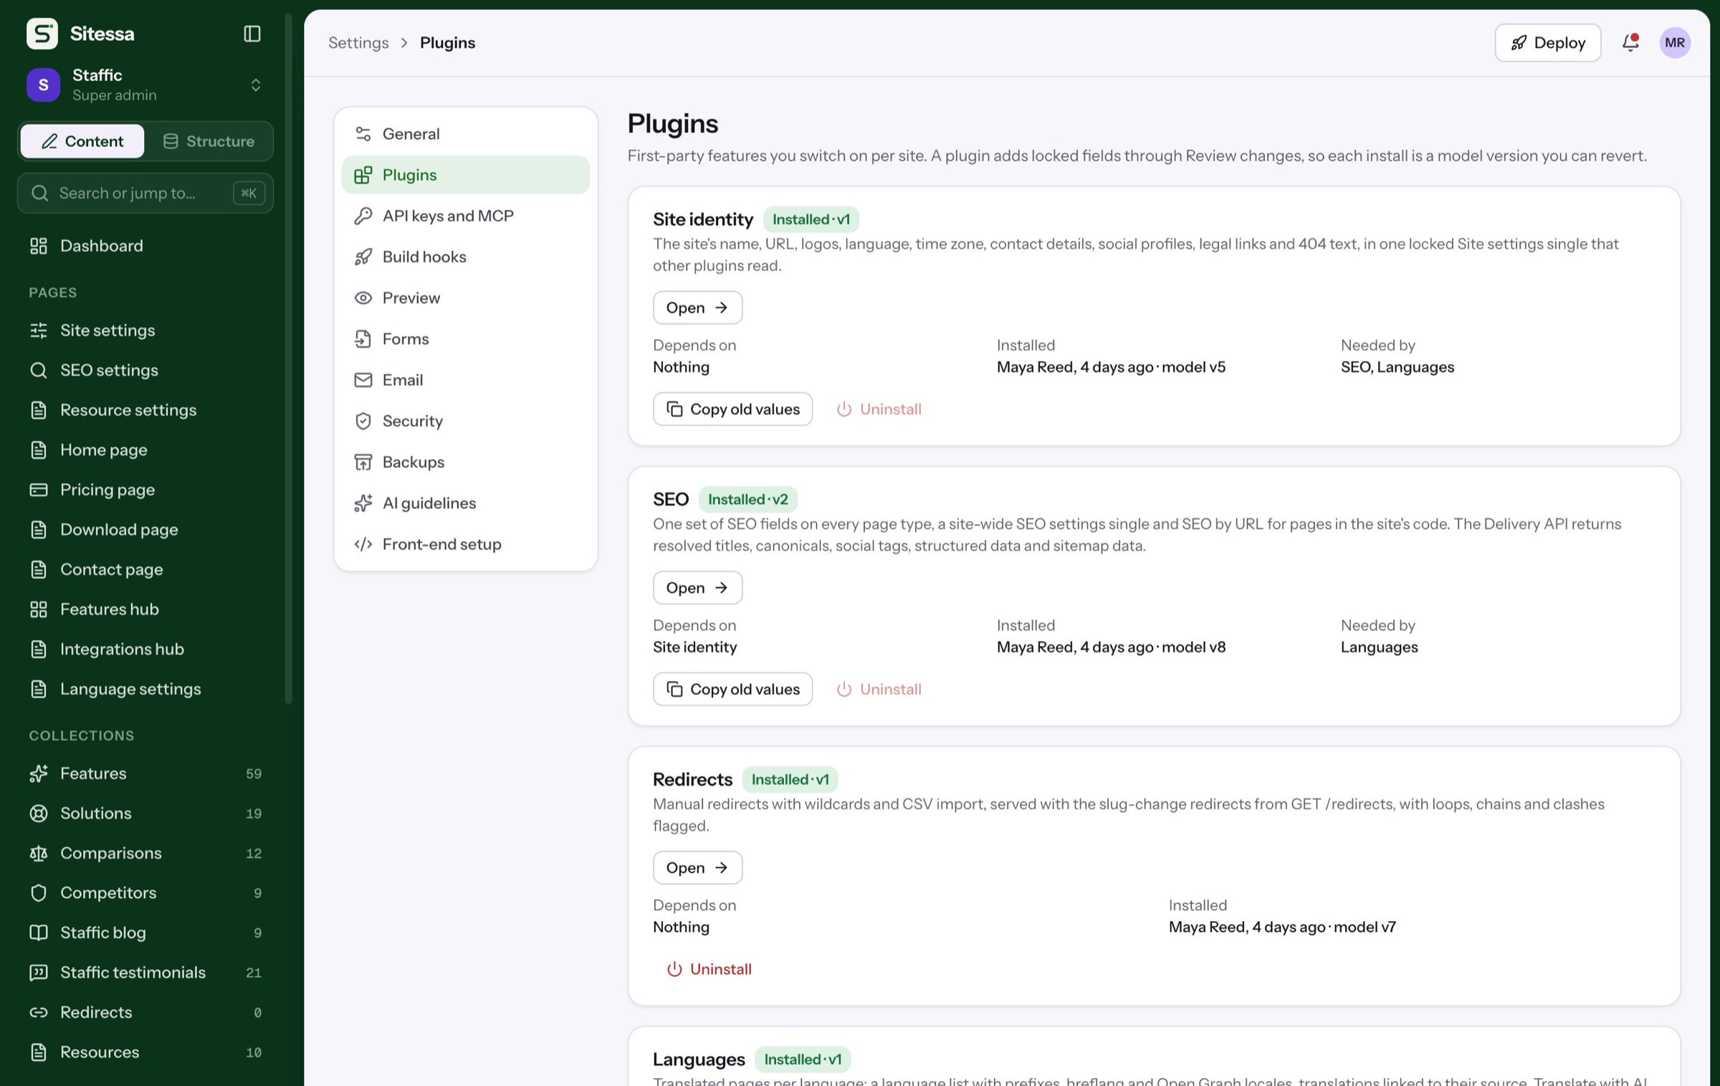This screenshot has width=1720, height=1086.
Task: Click the Dashboard grid icon
Action: 39,246
